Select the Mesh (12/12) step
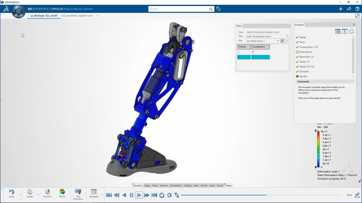The height and width of the screenshot is (203, 362). click(306, 67)
